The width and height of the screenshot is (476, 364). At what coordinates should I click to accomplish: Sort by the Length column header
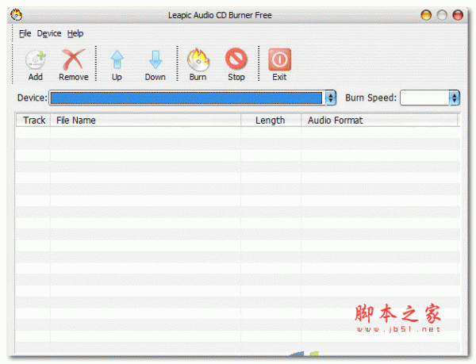coord(271,120)
